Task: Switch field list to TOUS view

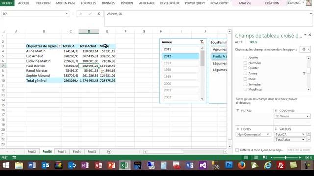Action: [x=253, y=42]
